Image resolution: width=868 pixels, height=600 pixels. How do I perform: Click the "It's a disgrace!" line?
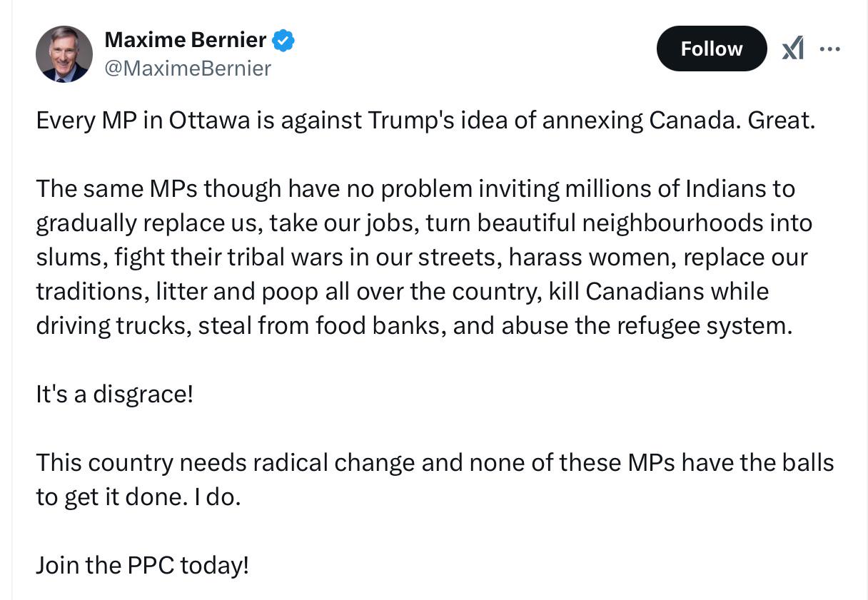pyautogui.click(x=114, y=394)
